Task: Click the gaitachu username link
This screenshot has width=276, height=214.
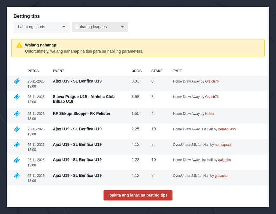Action: (x=224, y=160)
